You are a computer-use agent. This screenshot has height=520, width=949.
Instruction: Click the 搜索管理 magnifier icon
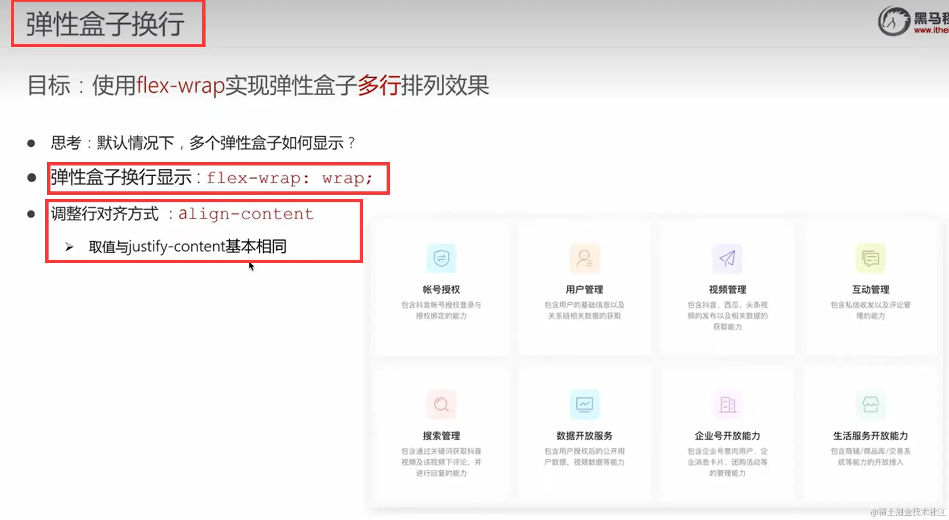pos(441,404)
